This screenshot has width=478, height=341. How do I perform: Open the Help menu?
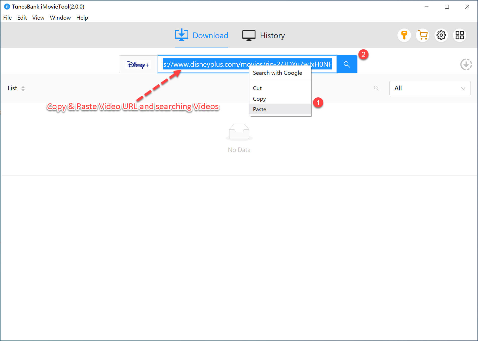[x=82, y=18]
